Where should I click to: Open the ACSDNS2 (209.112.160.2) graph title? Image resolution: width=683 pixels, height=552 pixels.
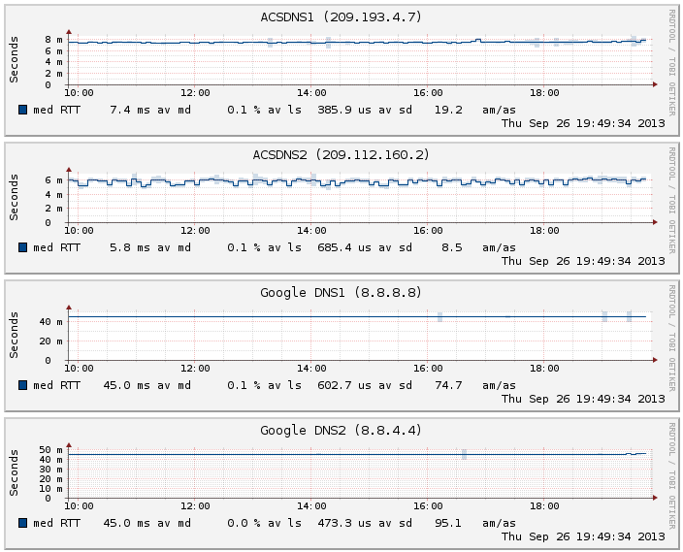341,155
